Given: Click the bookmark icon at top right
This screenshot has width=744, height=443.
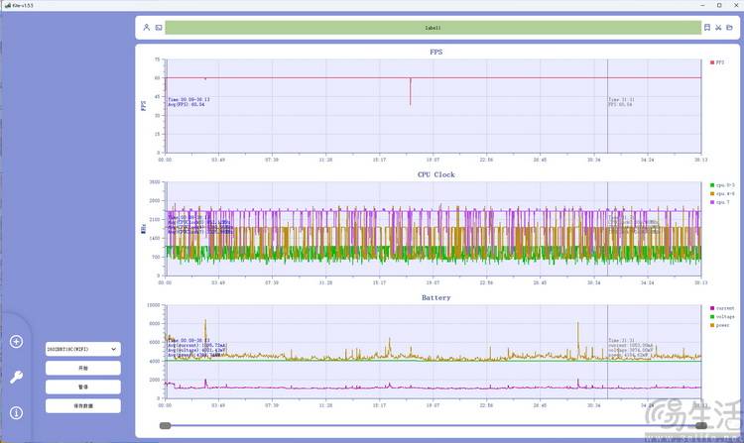Looking at the screenshot, I should click(x=706, y=28).
